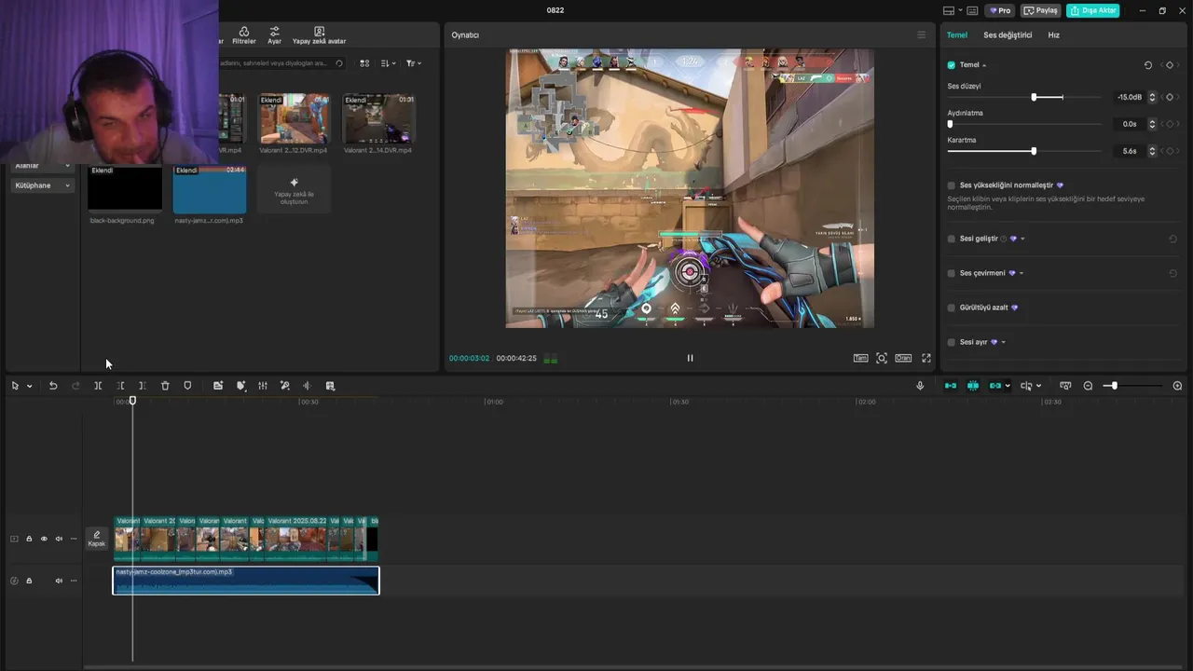Screen dimensions: 1193x671
Task: Switch to the Ses değiştirici tab
Action: (1008, 35)
